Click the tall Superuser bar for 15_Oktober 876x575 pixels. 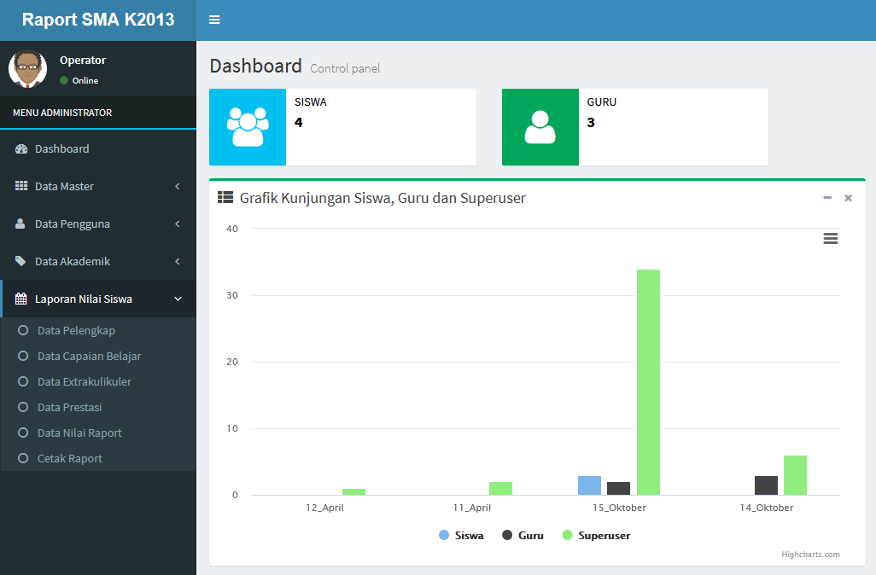click(x=648, y=382)
